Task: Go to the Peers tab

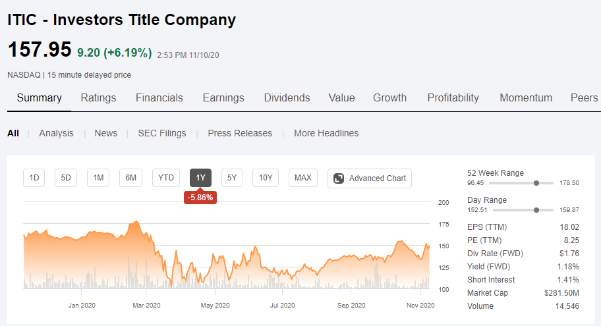Action: point(584,98)
